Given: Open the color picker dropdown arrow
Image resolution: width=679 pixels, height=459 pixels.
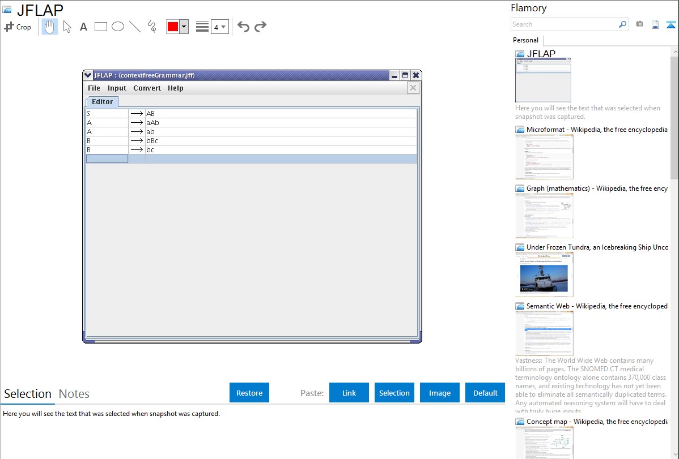Looking at the screenshot, I should [184, 27].
